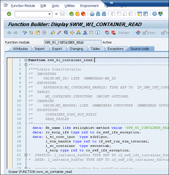The image size is (169, 175).
Task: Click the red Cancel icon
Action: pos(83,14)
